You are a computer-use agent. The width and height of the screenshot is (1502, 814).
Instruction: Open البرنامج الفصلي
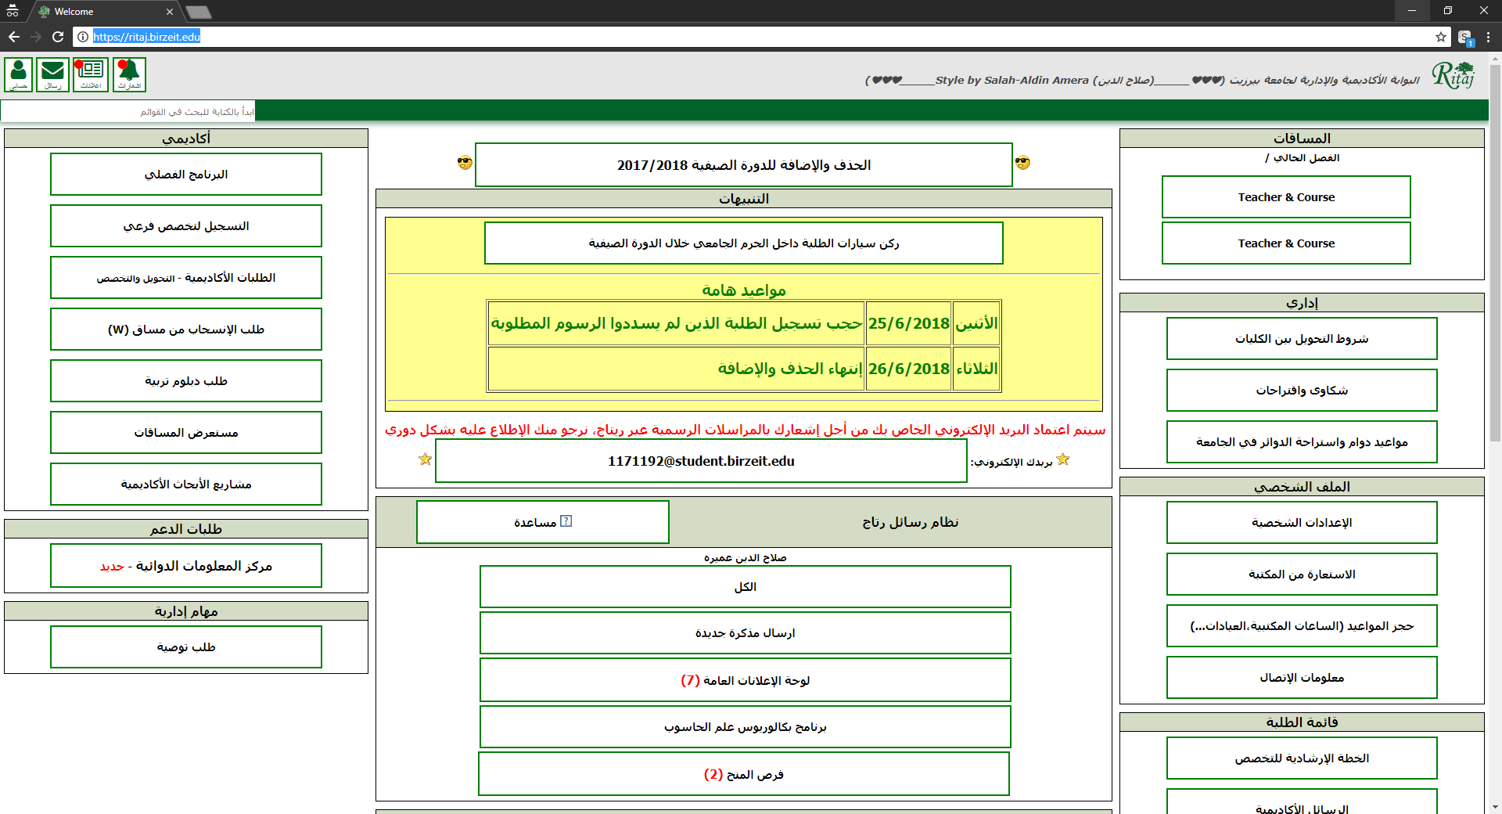coord(186,175)
